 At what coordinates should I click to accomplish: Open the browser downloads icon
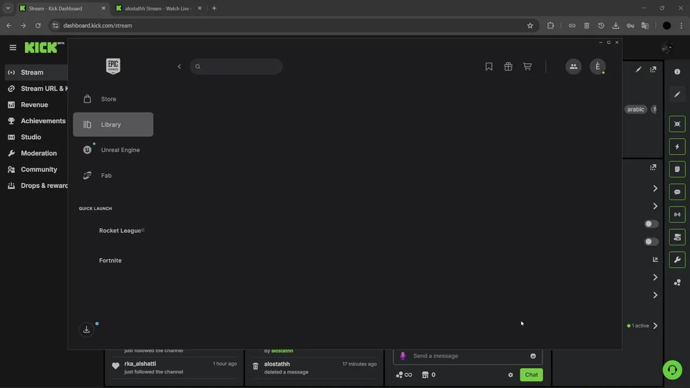click(x=616, y=25)
